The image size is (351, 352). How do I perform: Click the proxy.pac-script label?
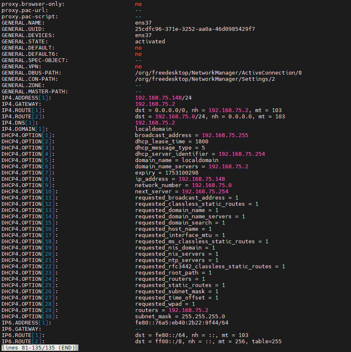coord(30,17)
